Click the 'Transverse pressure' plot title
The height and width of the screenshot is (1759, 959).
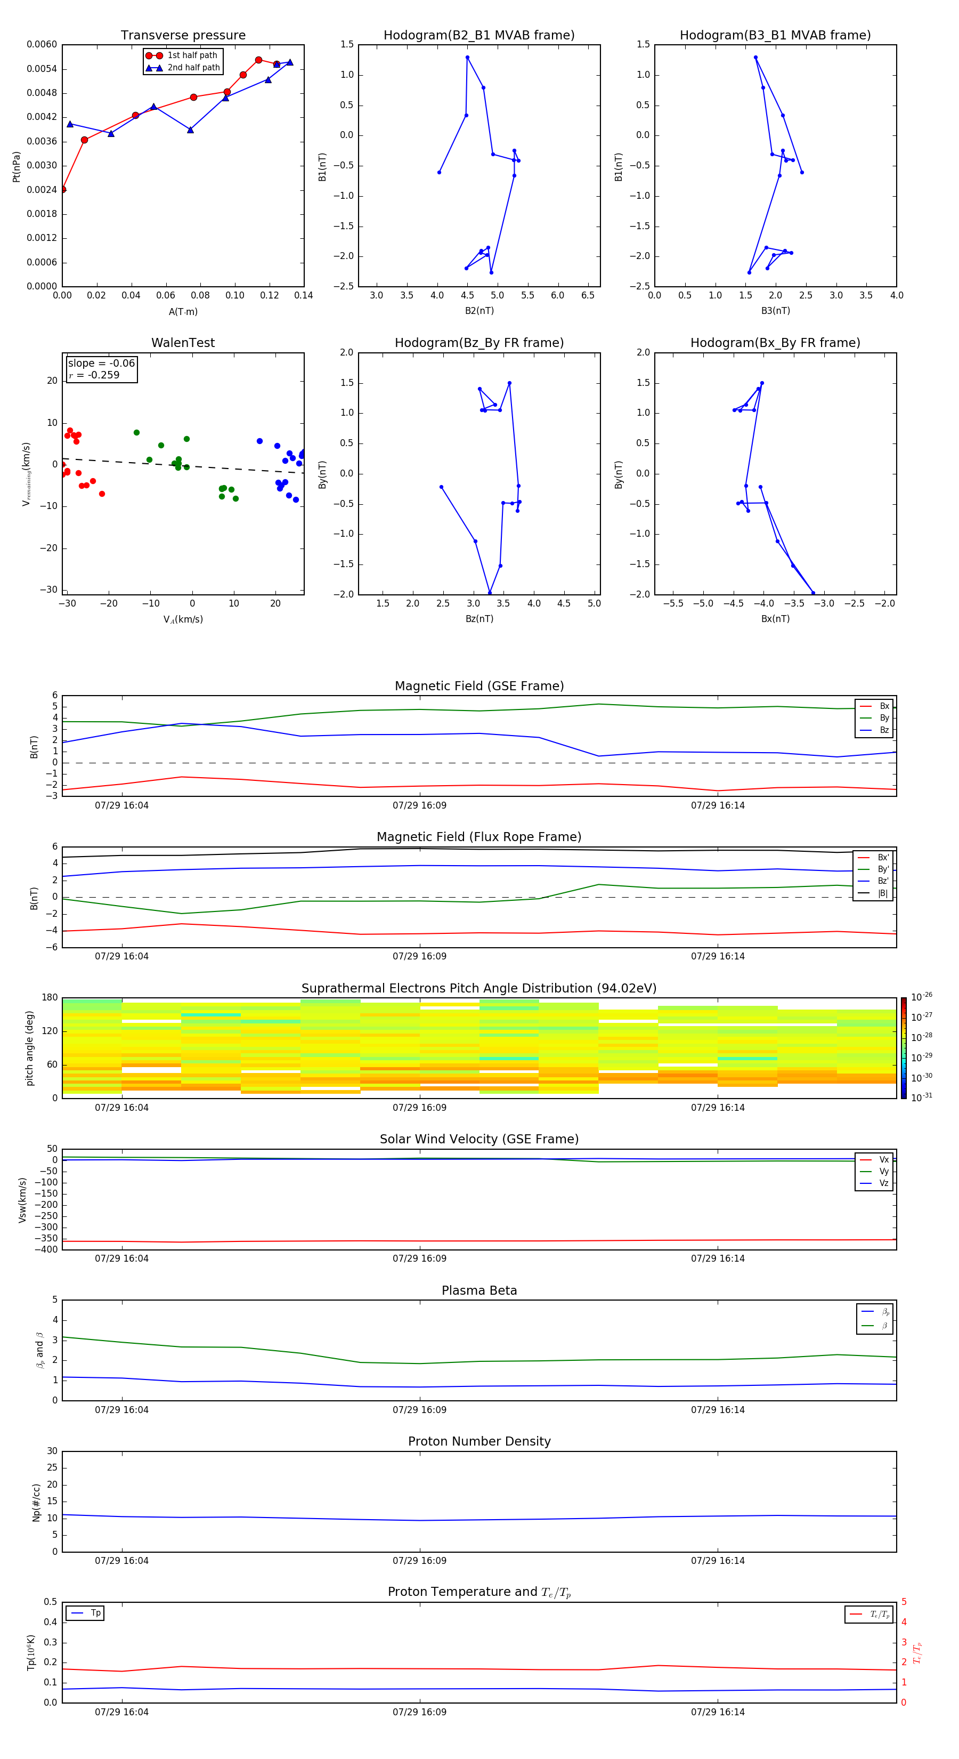point(183,35)
